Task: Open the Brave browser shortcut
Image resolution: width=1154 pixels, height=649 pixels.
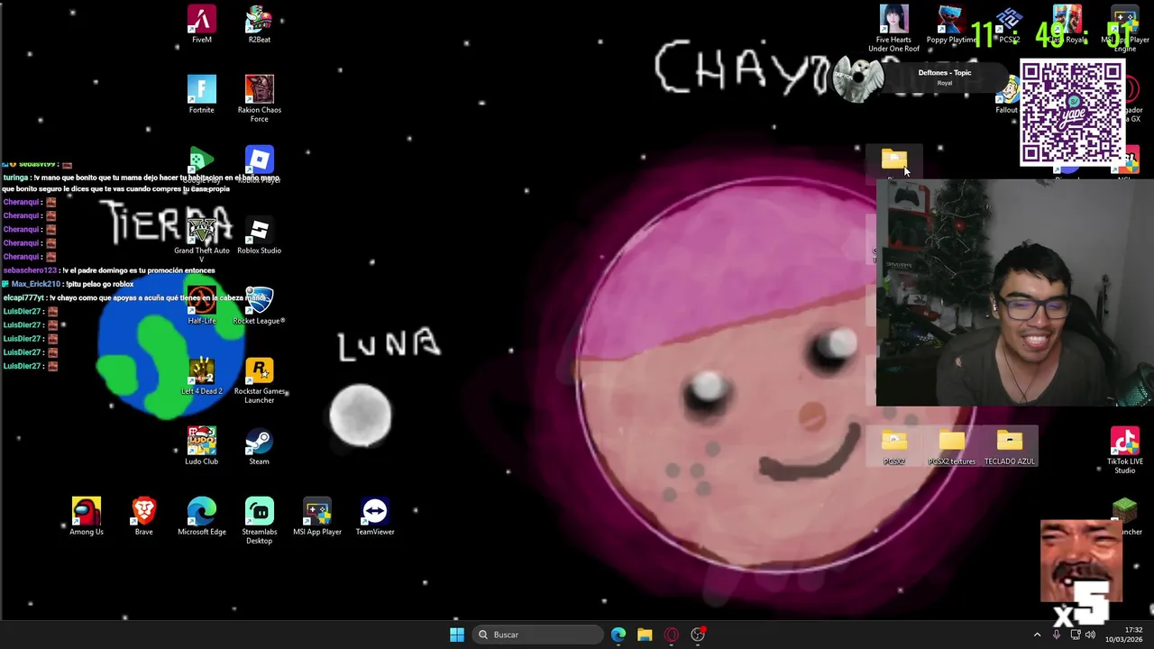Action: [143, 516]
